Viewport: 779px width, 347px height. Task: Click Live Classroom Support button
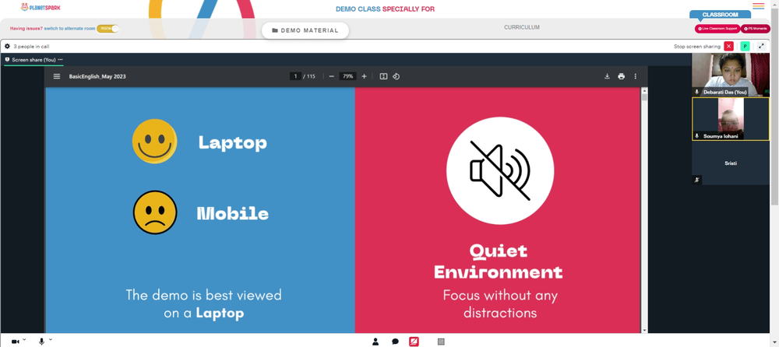pos(717,29)
